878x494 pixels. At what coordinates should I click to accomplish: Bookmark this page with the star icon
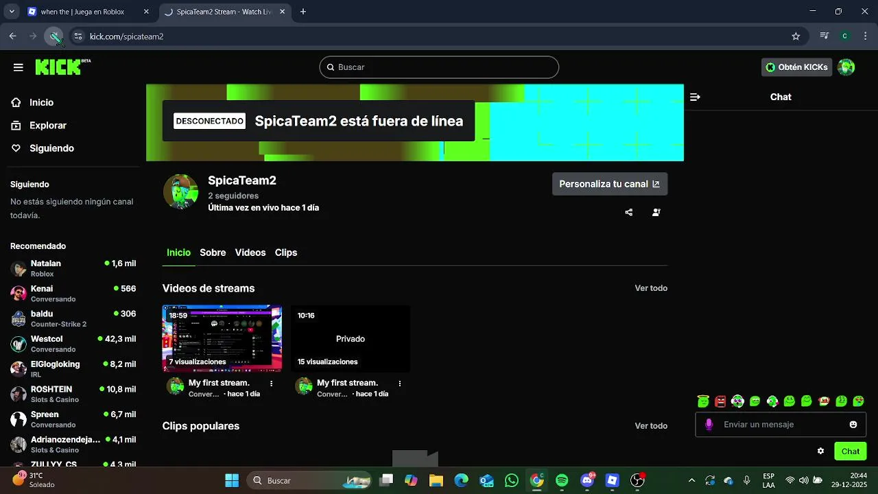click(x=796, y=36)
